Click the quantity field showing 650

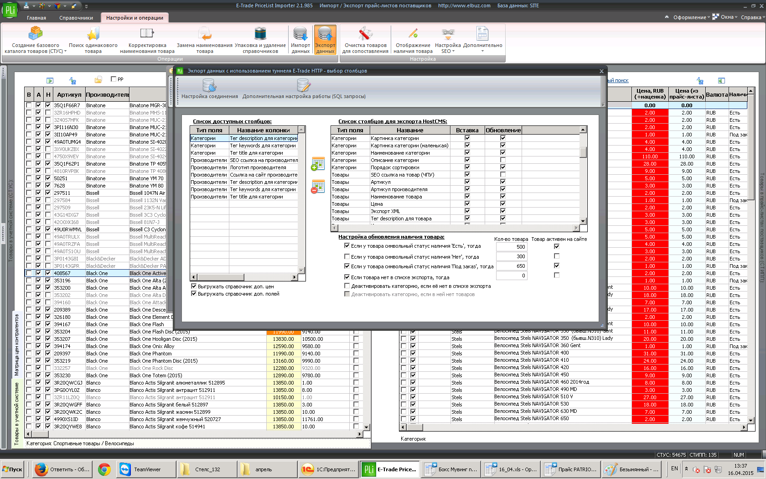(512, 266)
